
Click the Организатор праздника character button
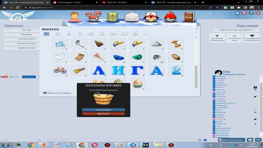236,30
